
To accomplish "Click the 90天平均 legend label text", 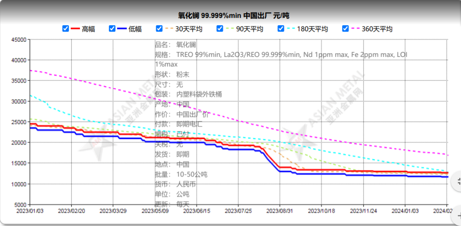I will 249,29.
